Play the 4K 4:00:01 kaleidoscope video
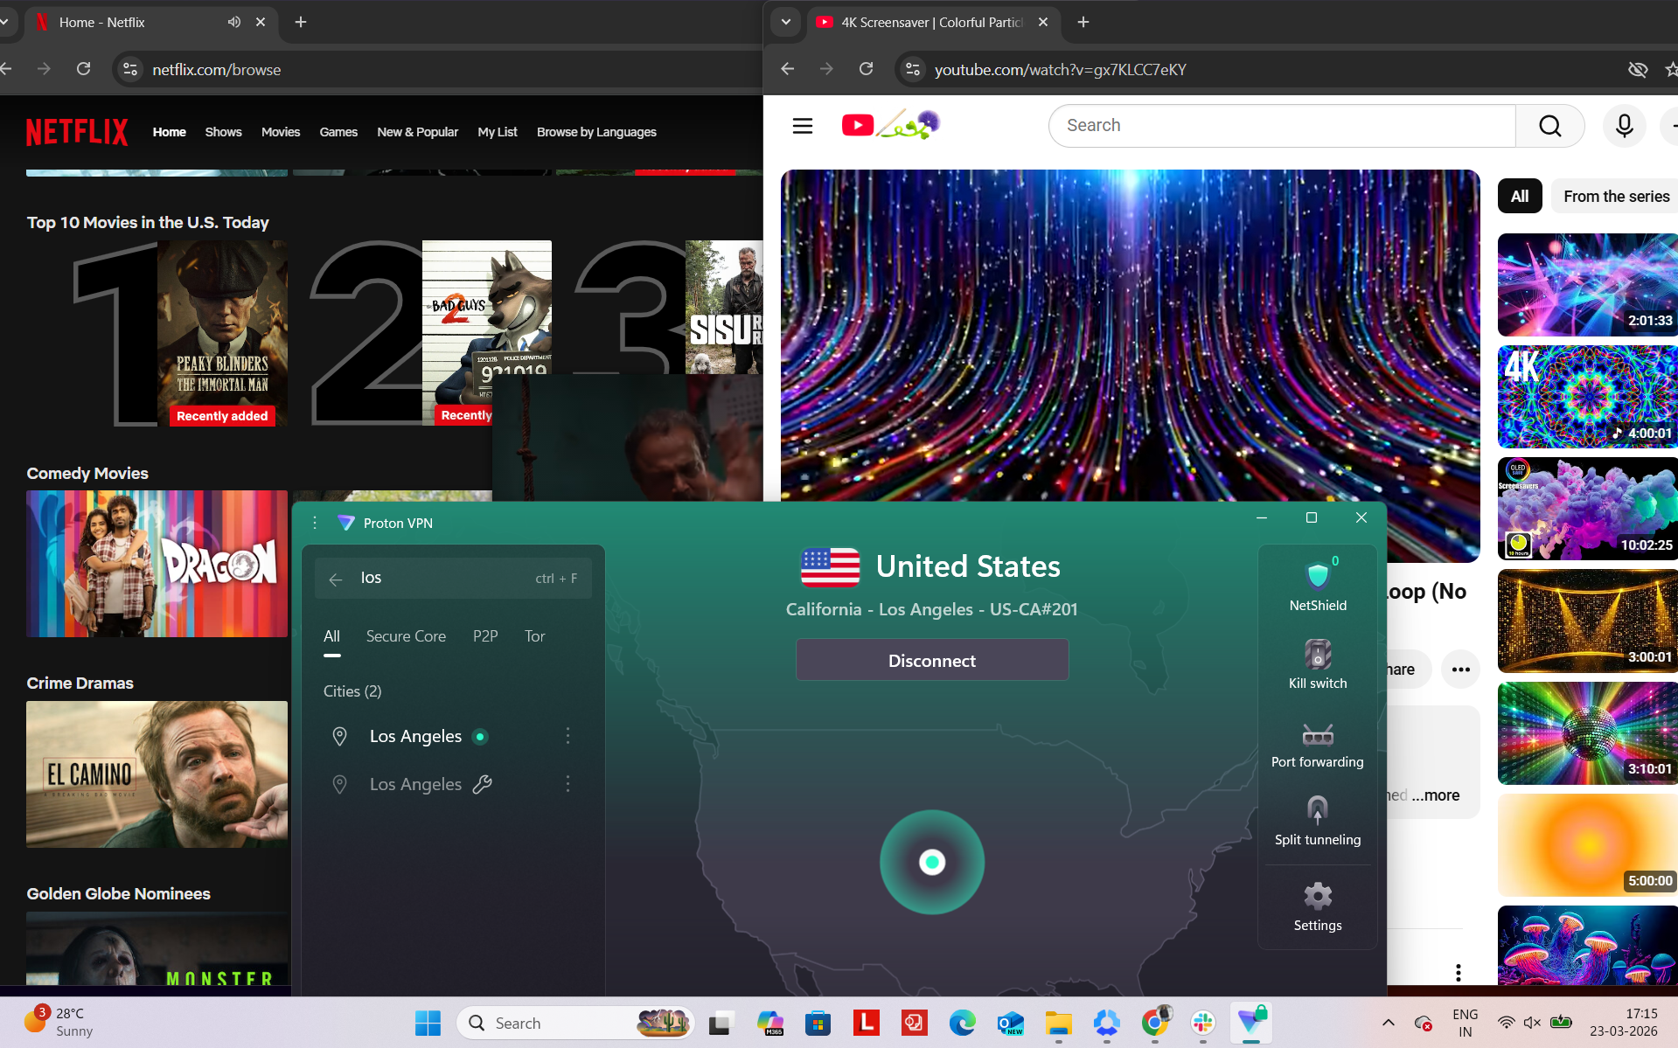The height and width of the screenshot is (1048, 1678). 1587,397
